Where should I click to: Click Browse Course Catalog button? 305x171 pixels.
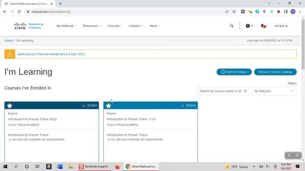point(275,72)
